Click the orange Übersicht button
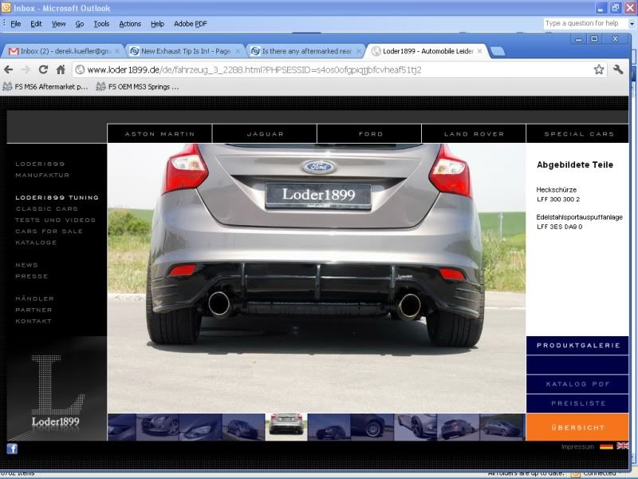 click(x=577, y=427)
